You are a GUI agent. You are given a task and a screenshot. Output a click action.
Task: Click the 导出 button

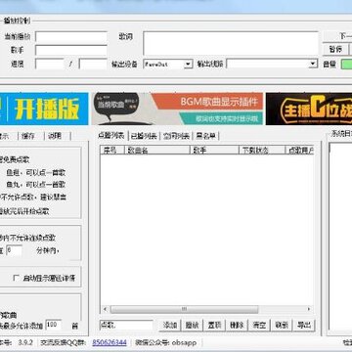304,325
